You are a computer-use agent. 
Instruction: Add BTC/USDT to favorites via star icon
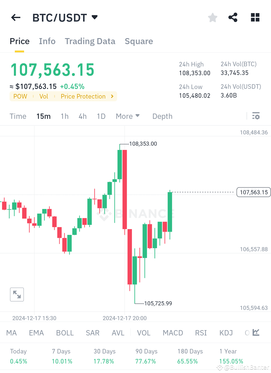click(x=213, y=17)
